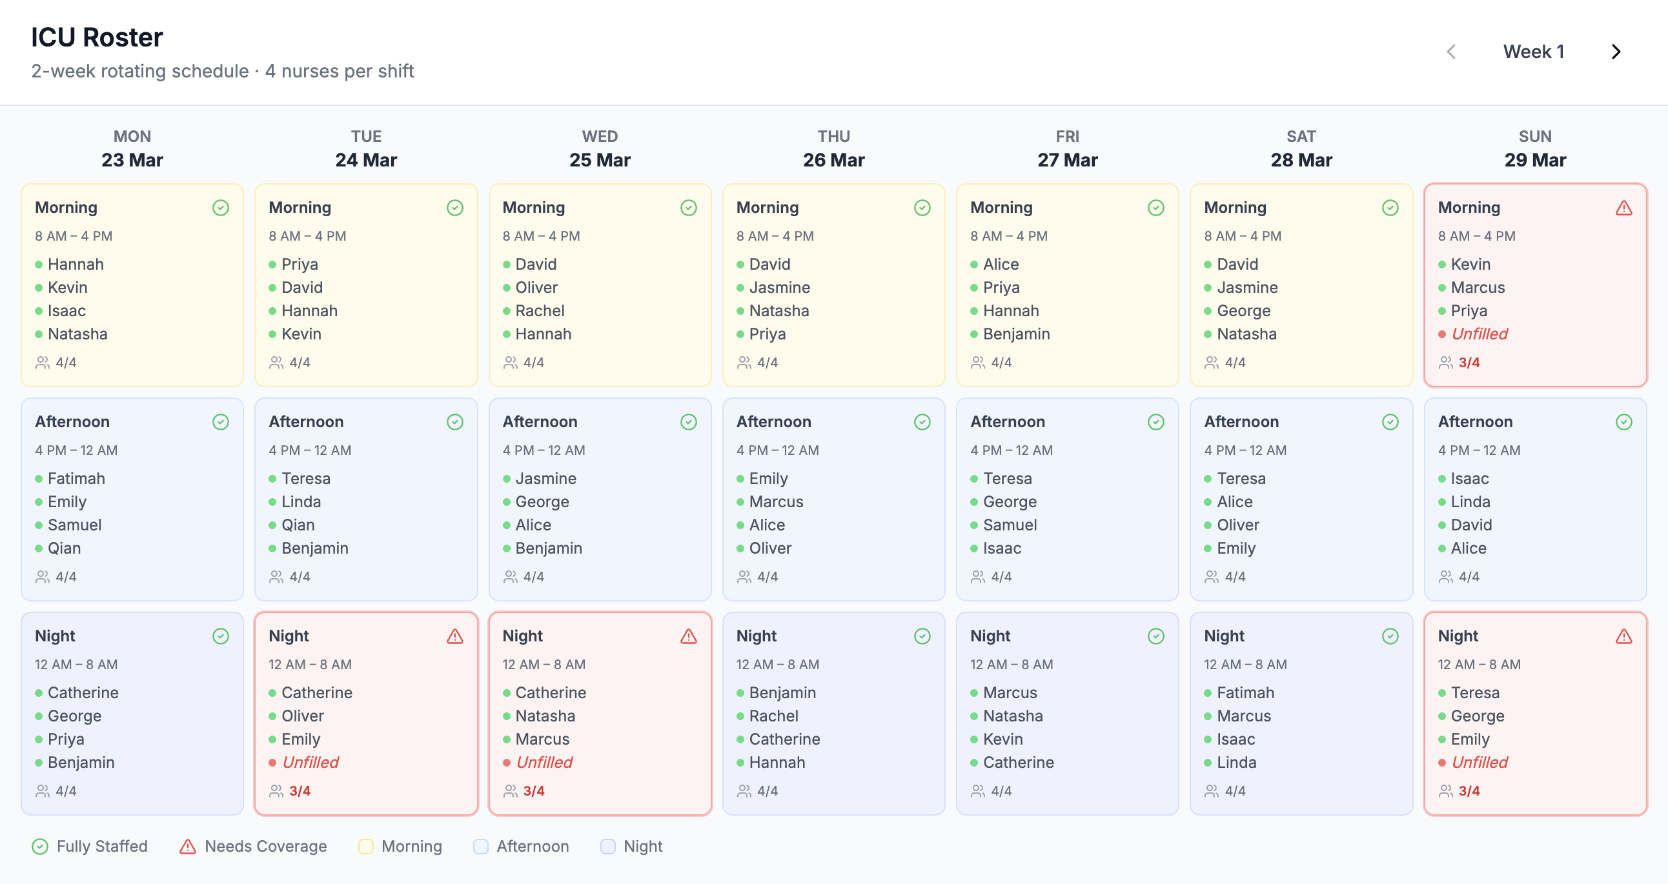Click the checkmark on Thursday Night shift
This screenshot has width=1668, height=884.
click(922, 636)
